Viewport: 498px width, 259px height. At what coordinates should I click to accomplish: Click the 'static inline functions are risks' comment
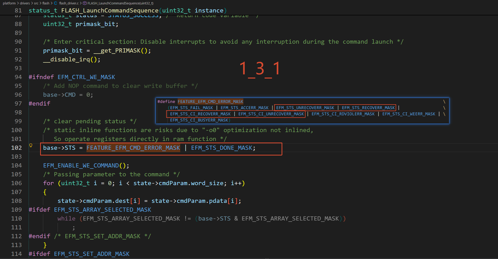pyautogui.click(x=178, y=130)
